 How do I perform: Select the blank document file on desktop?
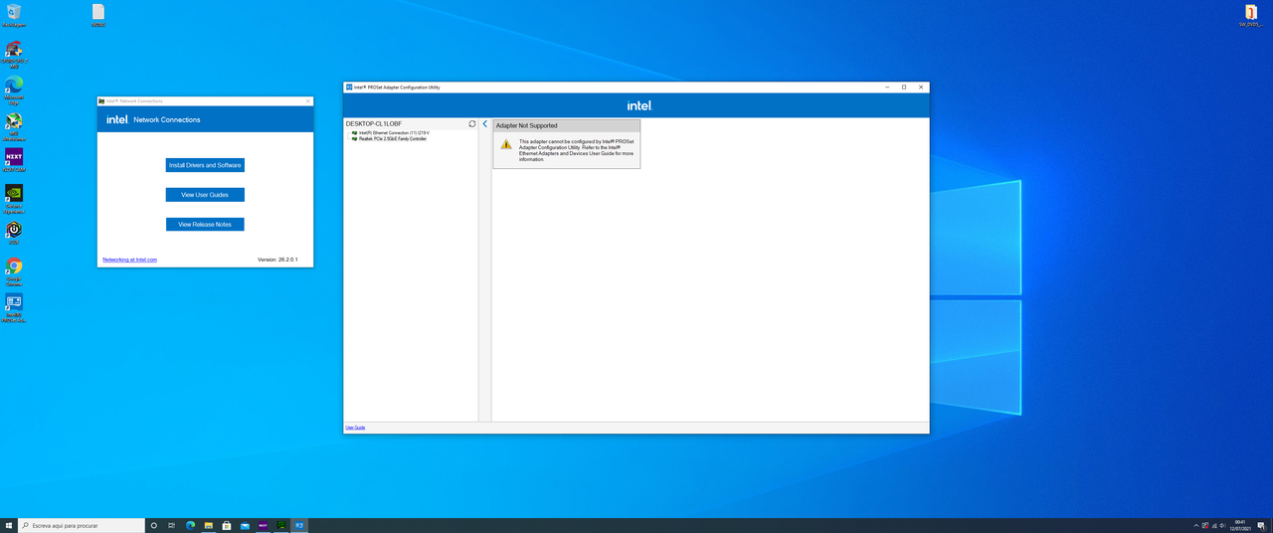pos(98,14)
